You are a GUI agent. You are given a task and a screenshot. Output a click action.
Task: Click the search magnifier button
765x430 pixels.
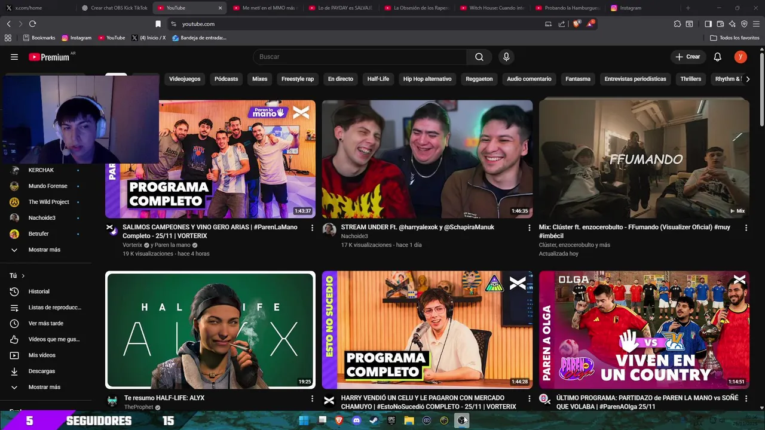pos(479,57)
